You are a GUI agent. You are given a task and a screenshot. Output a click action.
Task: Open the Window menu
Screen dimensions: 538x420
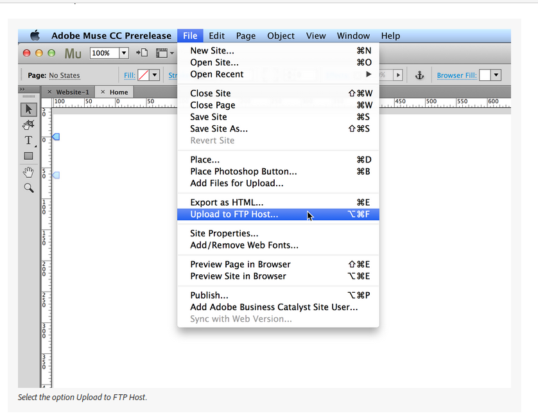[353, 36]
